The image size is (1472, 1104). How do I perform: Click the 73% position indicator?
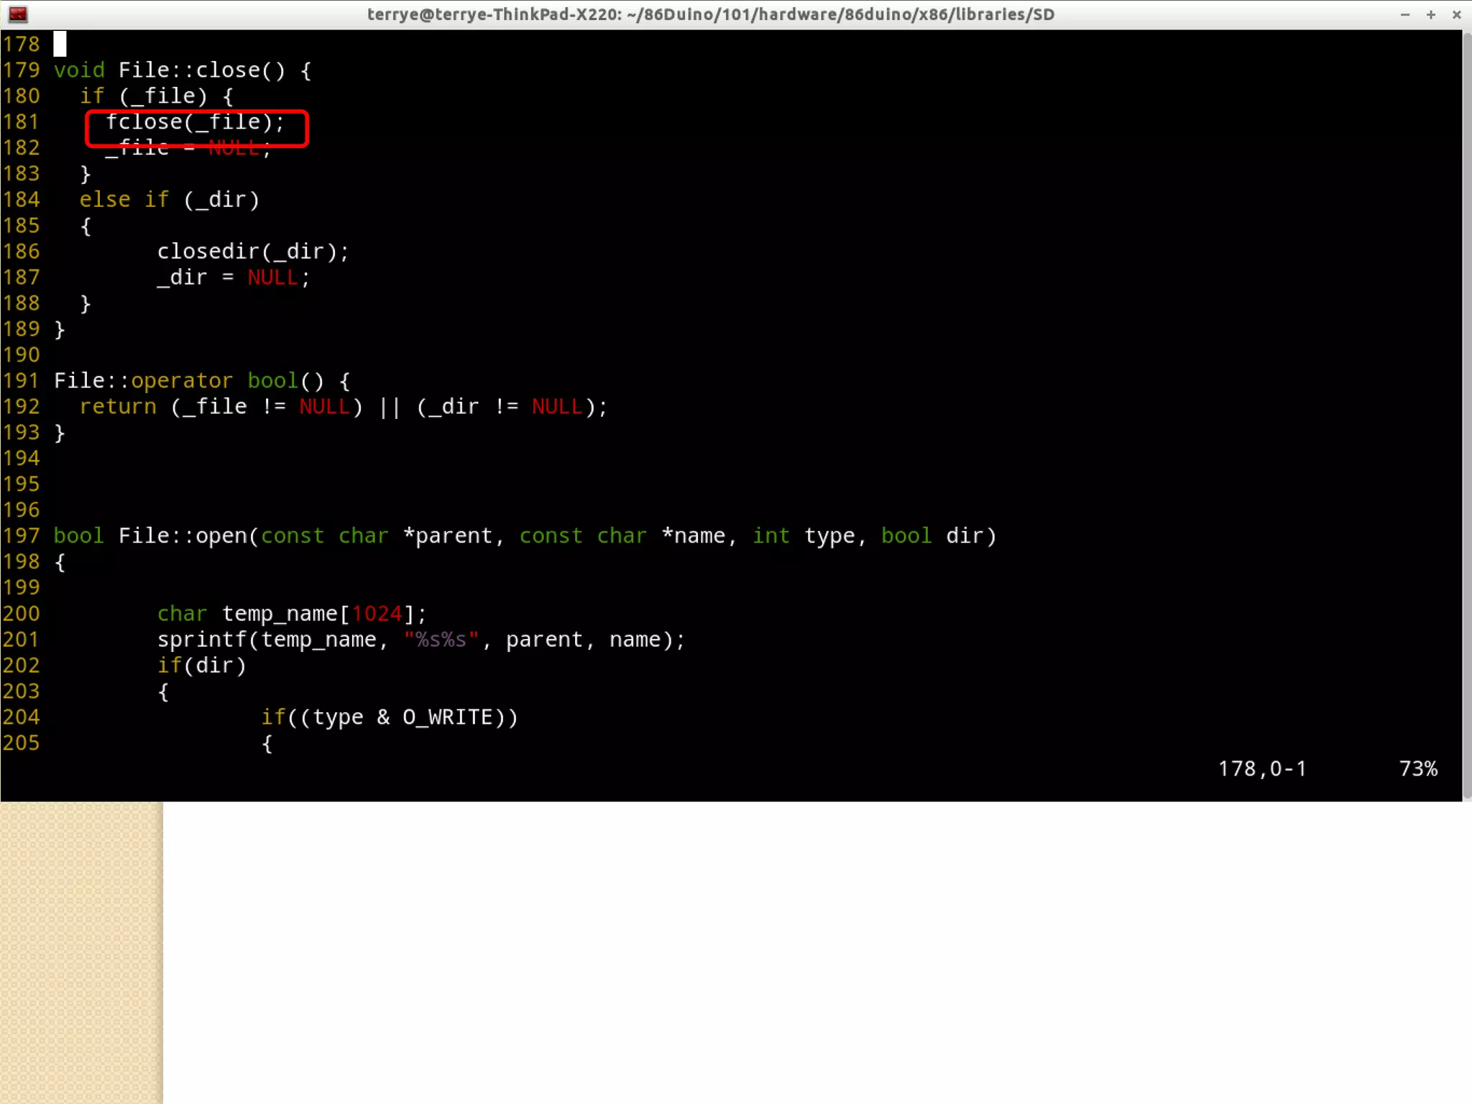pyautogui.click(x=1417, y=768)
